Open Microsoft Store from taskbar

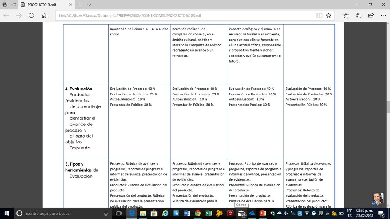(154, 213)
